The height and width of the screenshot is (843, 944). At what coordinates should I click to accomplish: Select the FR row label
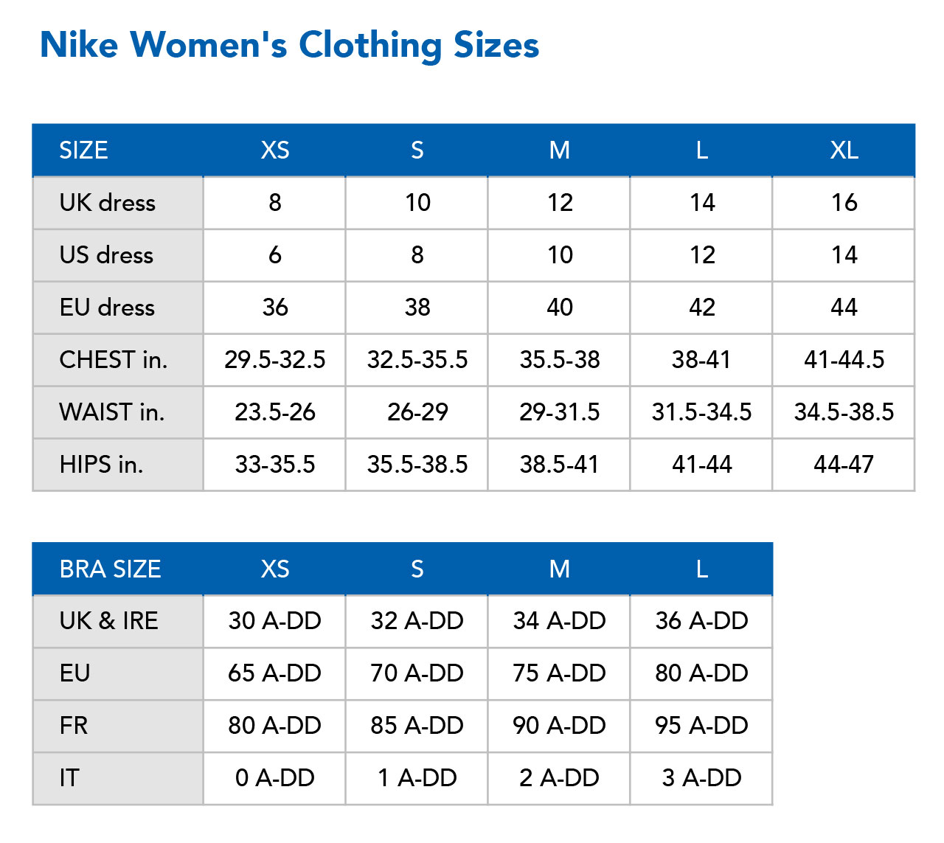(x=74, y=726)
